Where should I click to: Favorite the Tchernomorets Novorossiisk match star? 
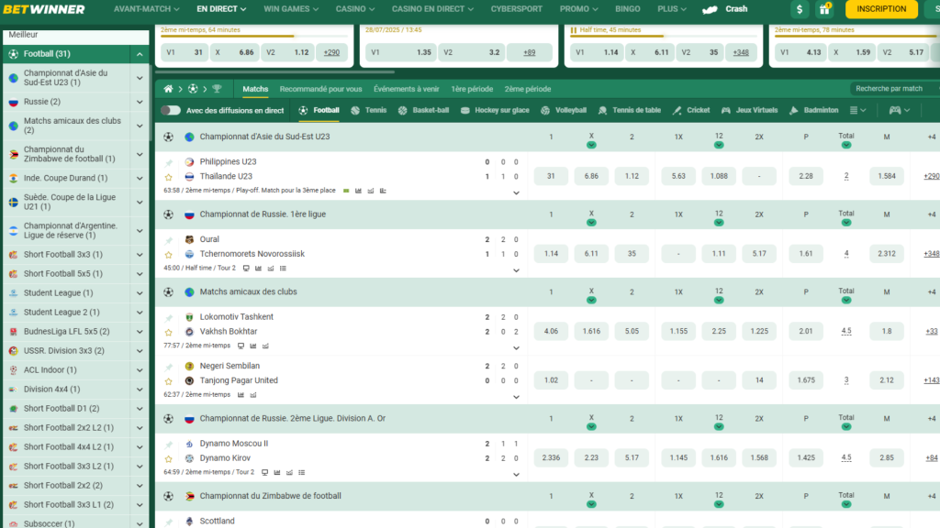click(x=169, y=255)
